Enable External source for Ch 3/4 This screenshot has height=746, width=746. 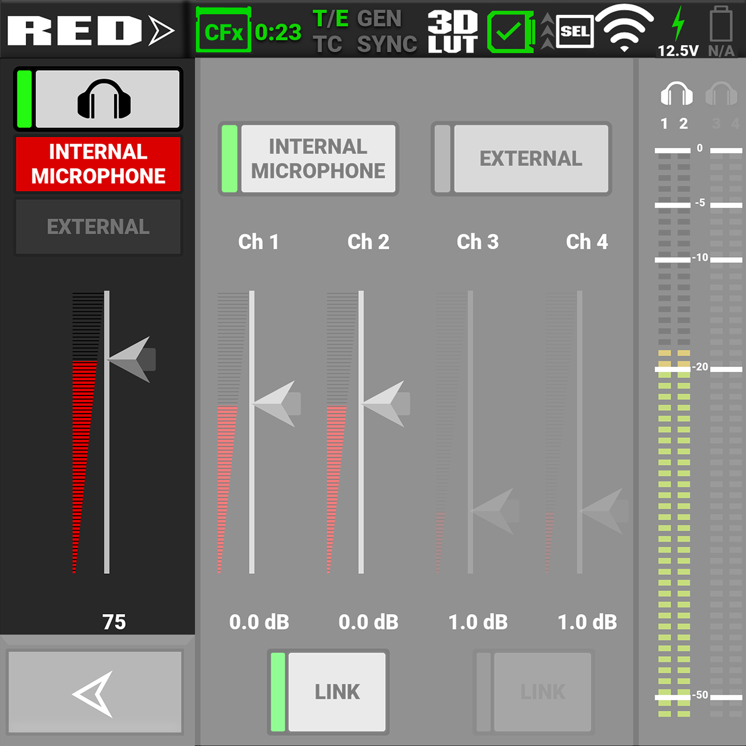[x=521, y=159]
